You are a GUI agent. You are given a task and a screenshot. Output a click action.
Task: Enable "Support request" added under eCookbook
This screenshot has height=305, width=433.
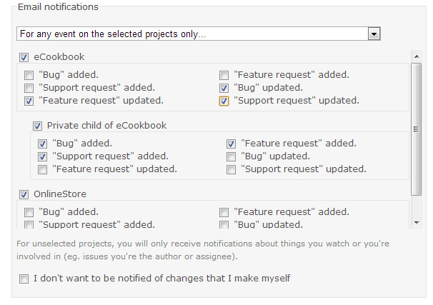click(29, 88)
